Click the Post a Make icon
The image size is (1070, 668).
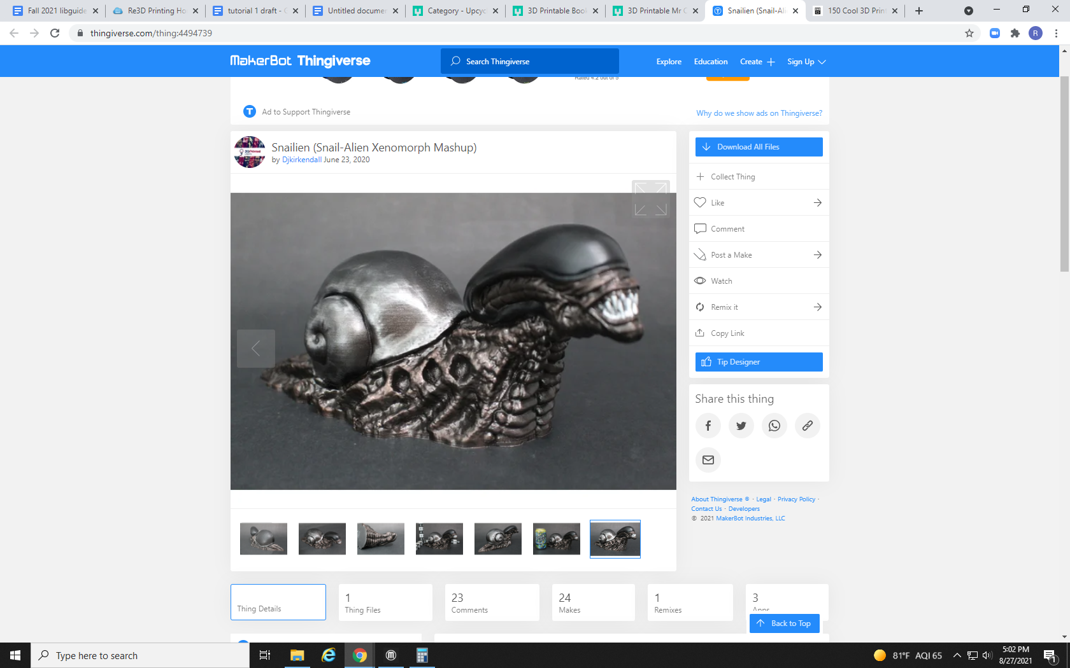pos(700,254)
